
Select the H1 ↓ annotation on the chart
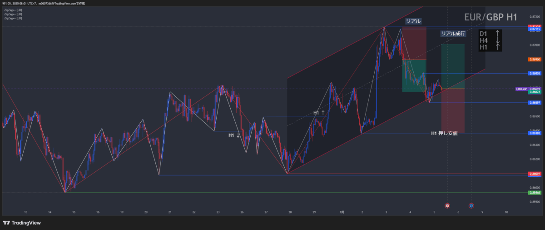point(234,135)
